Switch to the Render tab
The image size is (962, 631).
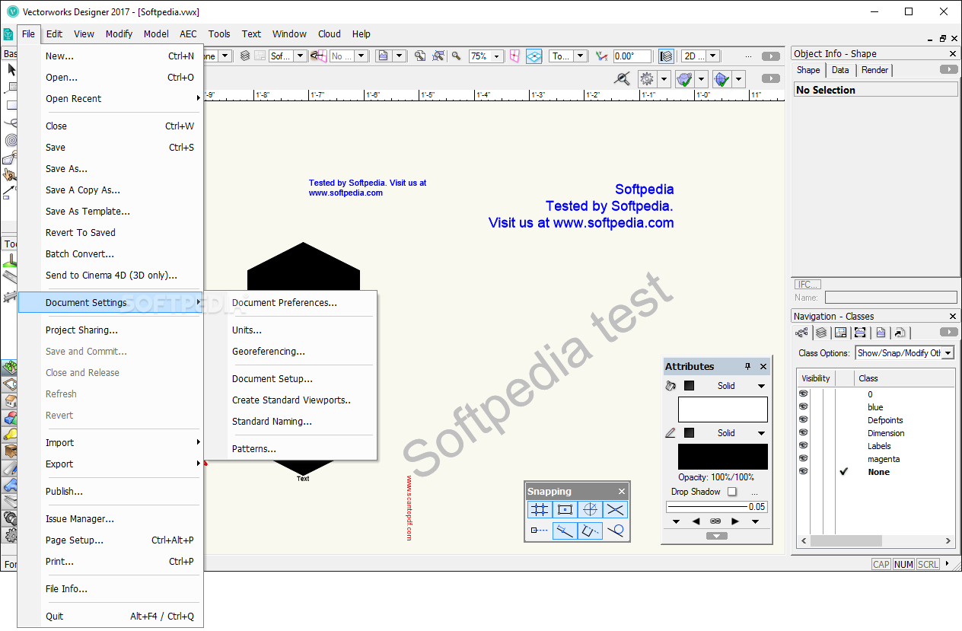[874, 69]
